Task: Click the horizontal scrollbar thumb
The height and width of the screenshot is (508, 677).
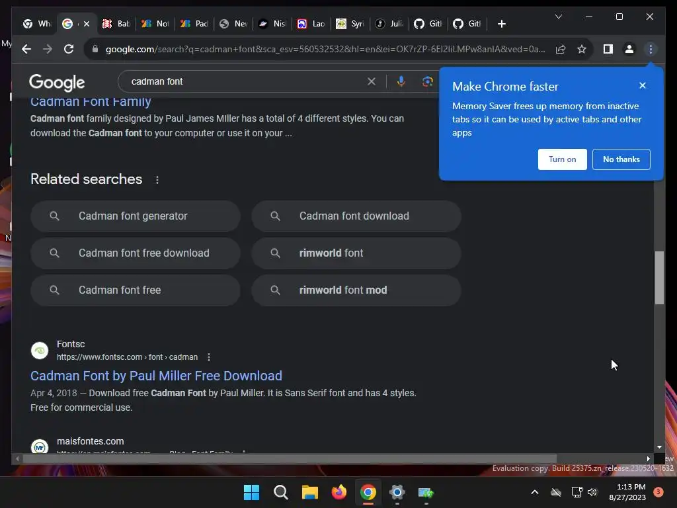Action: coord(290,459)
